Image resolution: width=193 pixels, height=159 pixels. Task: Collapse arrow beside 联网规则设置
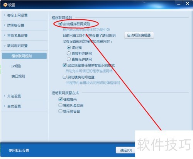click(5, 46)
